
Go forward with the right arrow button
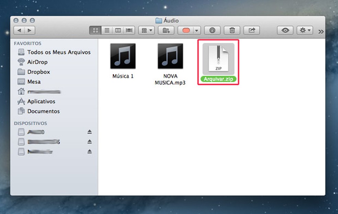tap(30, 30)
